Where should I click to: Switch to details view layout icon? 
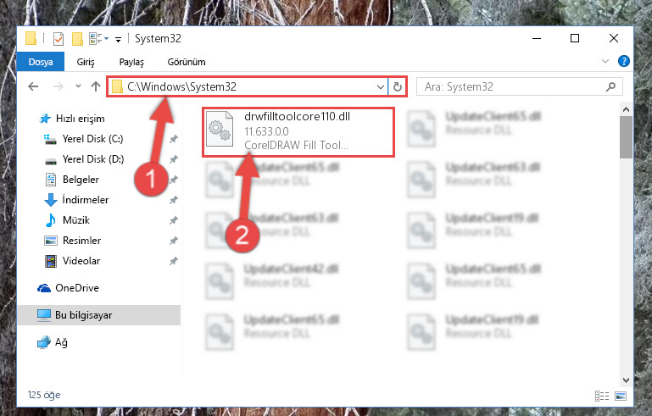pyautogui.click(x=602, y=396)
